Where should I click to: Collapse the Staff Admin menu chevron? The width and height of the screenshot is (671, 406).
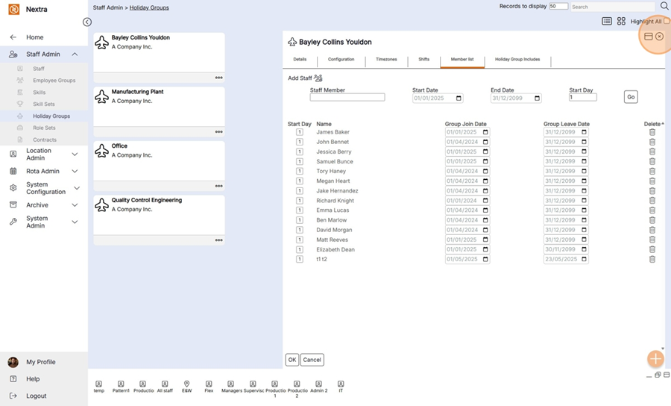pos(75,54)
